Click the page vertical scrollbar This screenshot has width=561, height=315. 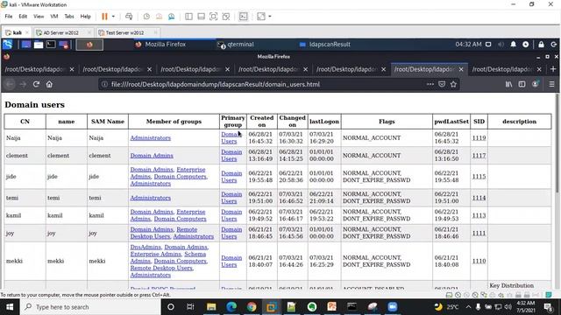click(557, 143)
